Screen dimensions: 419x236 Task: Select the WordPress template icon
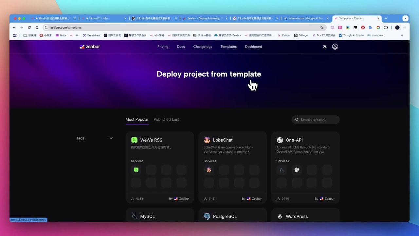pyautogui.click(x=280, y=216)
